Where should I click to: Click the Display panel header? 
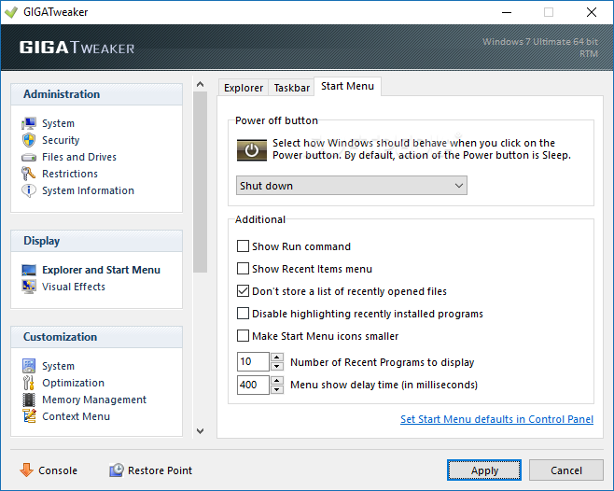pyautogui.click(x=96, y=241)
